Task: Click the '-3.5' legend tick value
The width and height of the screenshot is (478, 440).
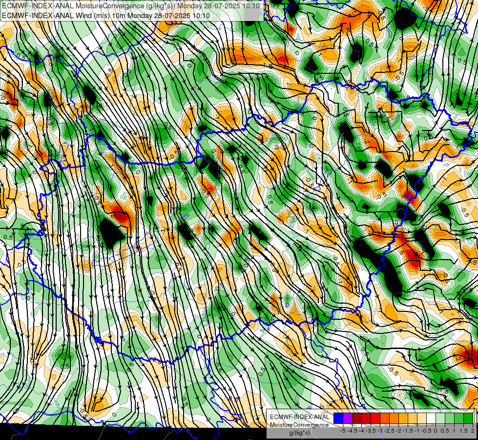Action: (371, 431)
